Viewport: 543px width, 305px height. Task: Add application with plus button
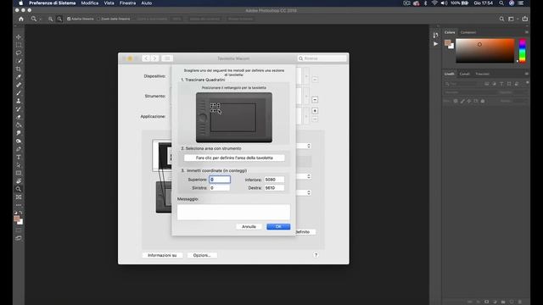tap(315, 111)
